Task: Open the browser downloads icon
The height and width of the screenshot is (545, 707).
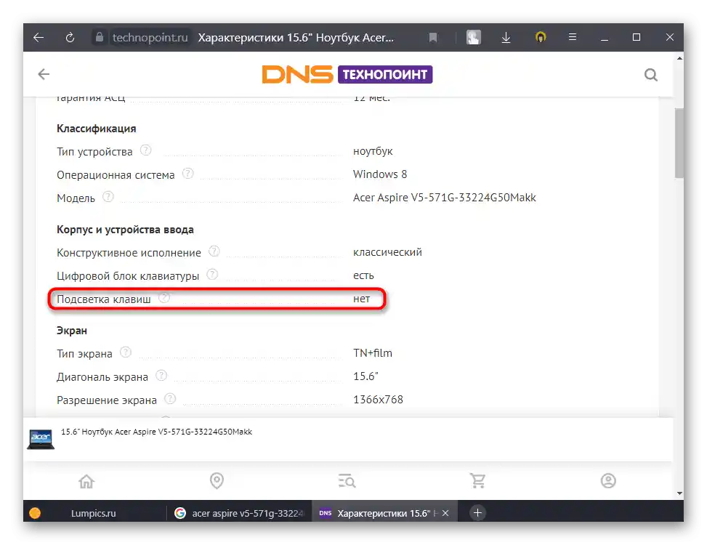Action: (506, 37)
